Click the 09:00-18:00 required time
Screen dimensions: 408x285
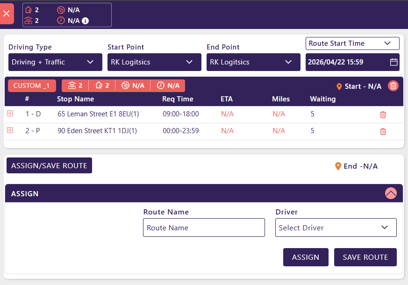180,114
